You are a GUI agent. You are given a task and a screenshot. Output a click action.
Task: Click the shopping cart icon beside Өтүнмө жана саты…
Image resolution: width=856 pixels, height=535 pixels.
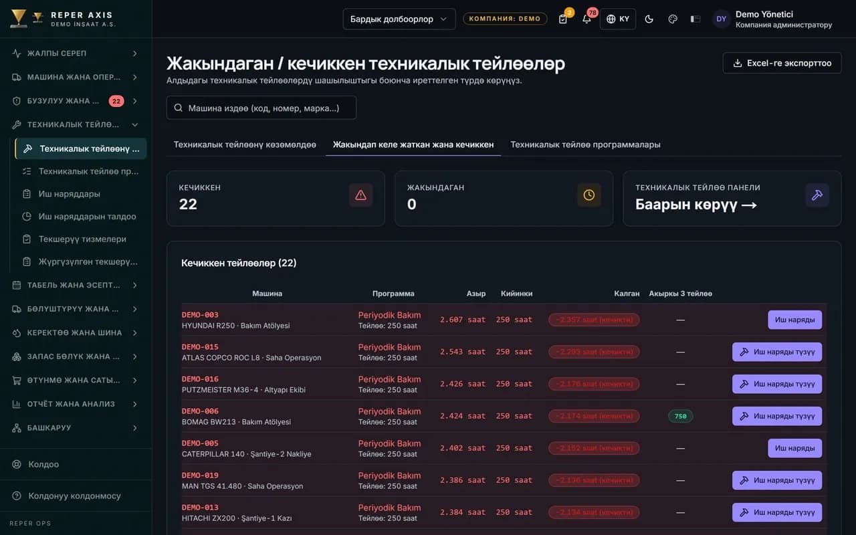tap(17, 381)
